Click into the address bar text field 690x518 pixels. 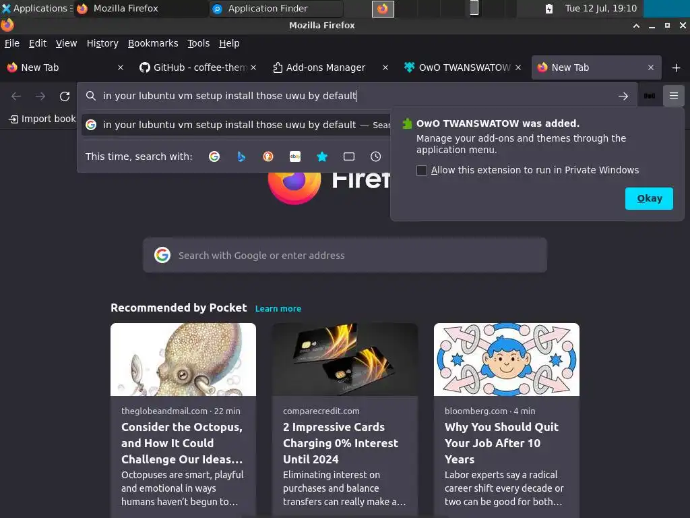click(x=352, y=96)
